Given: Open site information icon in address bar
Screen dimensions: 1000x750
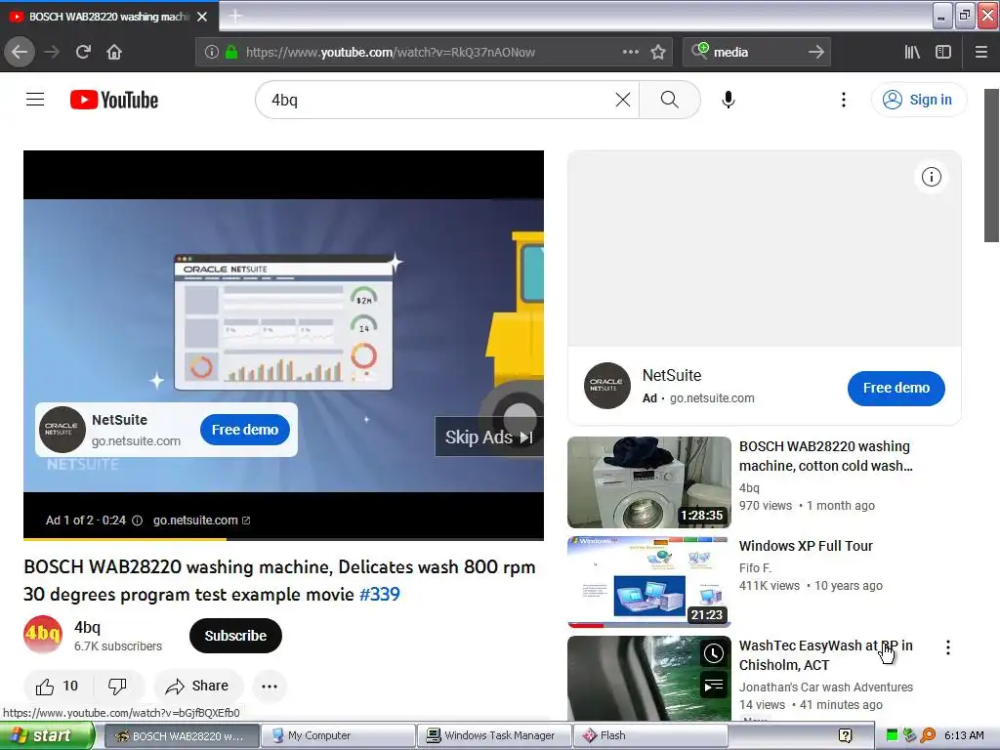Looking at the screenshot, I should tap(212, 53).
